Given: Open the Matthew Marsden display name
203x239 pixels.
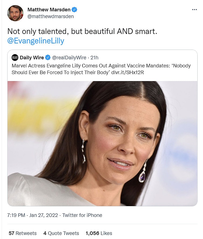Looking at the screenshot, I should 49,10.
